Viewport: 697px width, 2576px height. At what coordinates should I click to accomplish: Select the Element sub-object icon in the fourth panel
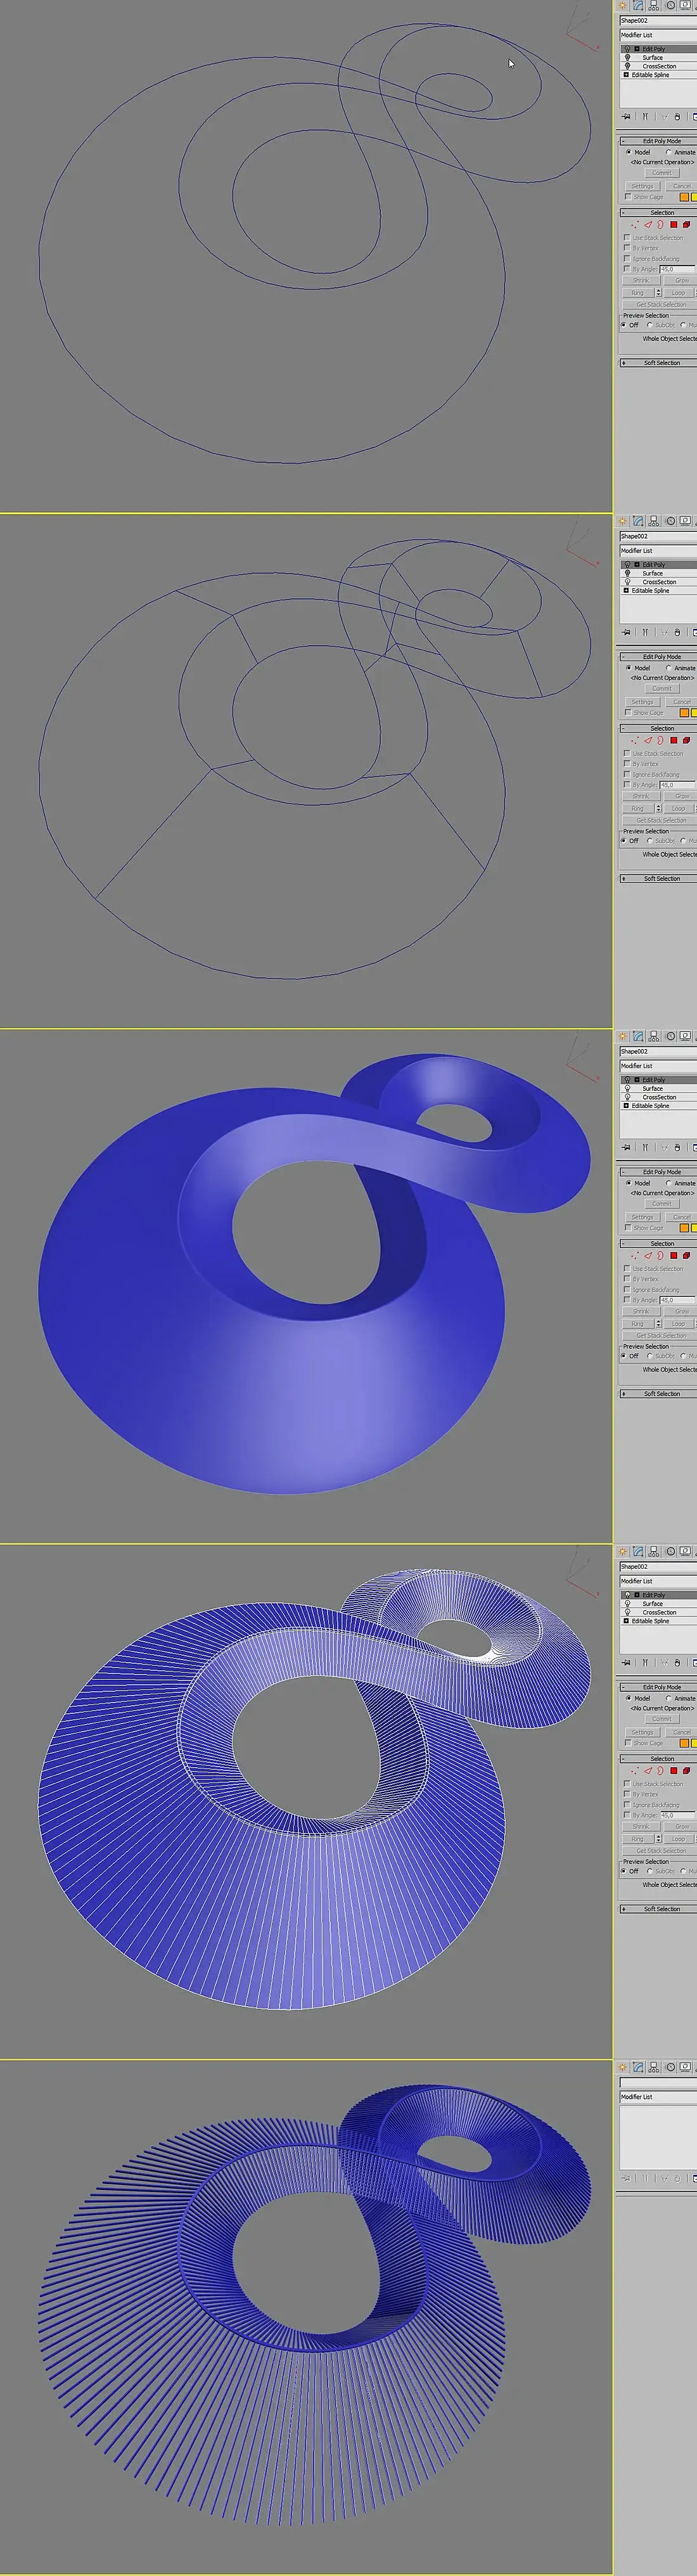(686, 1771)
